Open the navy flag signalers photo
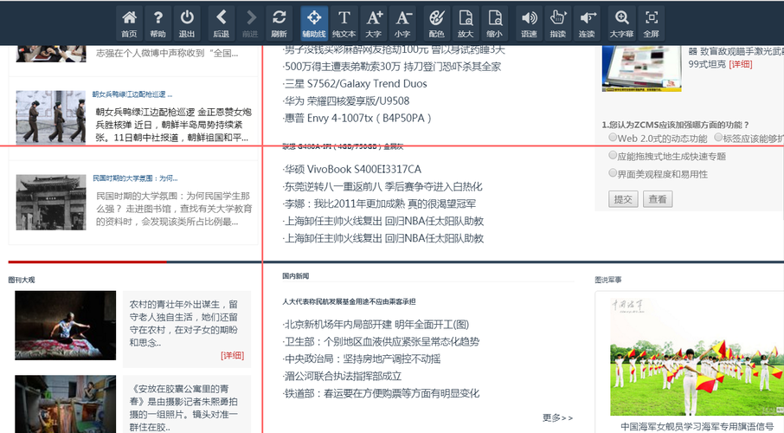 pyautogui.click(x=697, y=355)
